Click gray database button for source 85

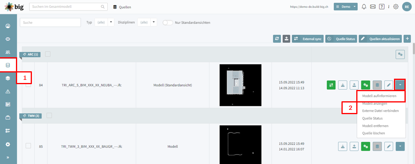coord(377,146)
